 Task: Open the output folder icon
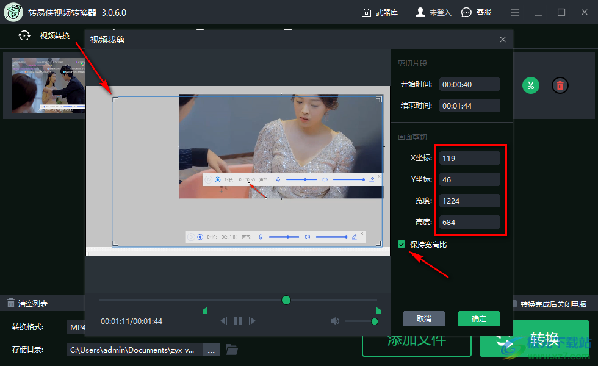(231, 350)
